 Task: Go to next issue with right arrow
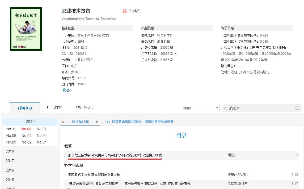point(97,122)
